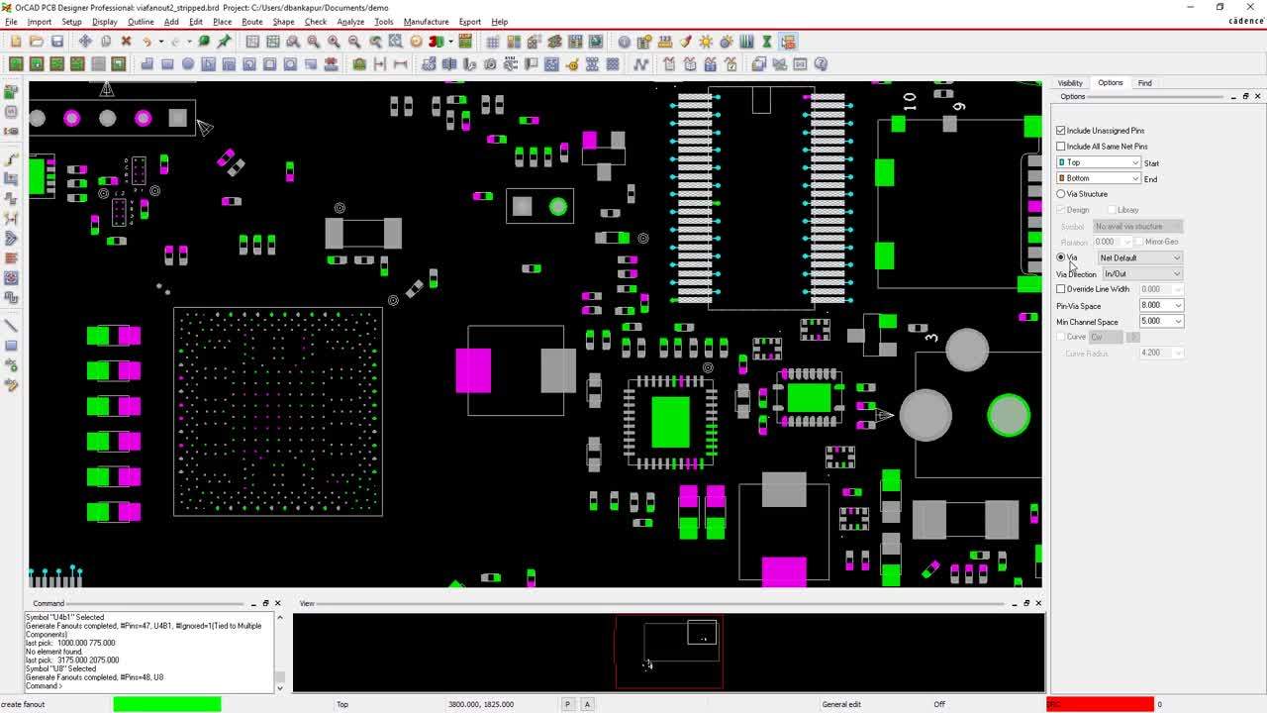
Task: Click the P button near coordinates
Action: 567,703
